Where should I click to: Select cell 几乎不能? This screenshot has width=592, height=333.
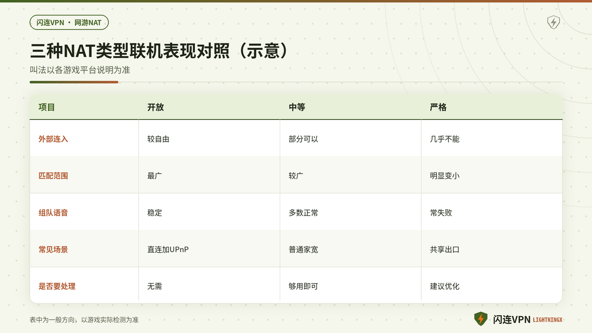(444, 139)
